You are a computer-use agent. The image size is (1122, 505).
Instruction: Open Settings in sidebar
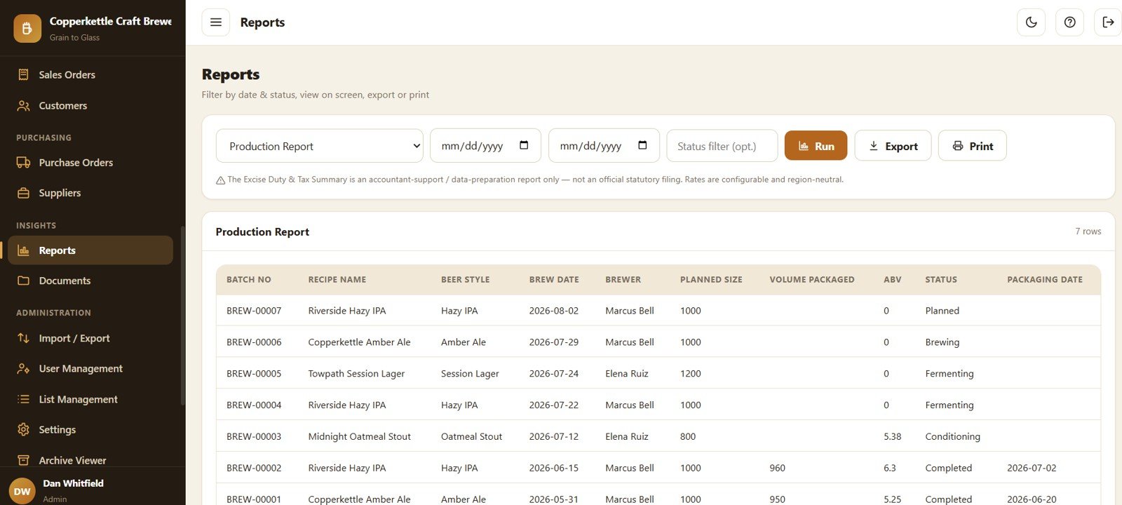(x=90, y=429)
